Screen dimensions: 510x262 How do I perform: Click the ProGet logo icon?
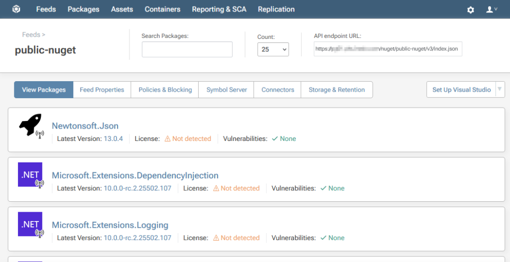(16, 9)
